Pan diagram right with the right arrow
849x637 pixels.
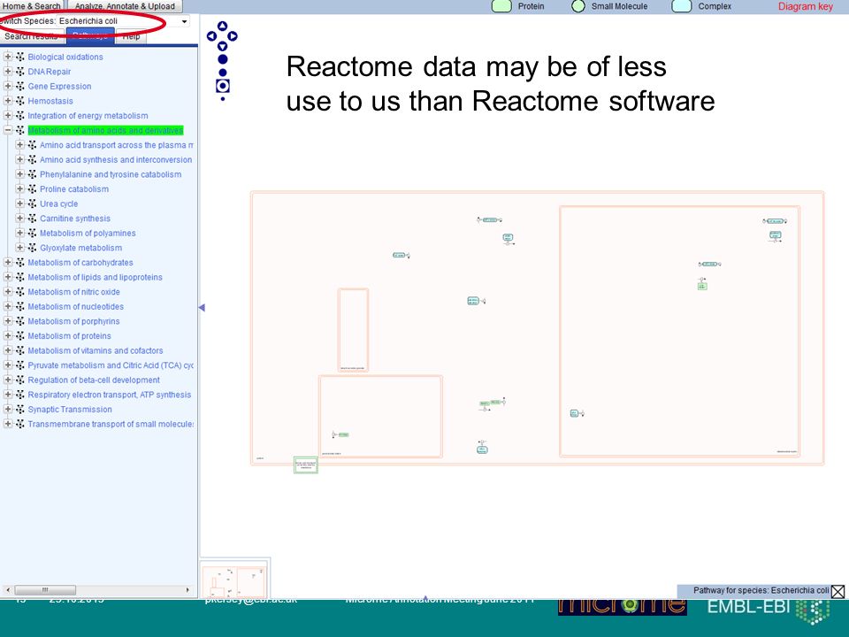(233, 36)
